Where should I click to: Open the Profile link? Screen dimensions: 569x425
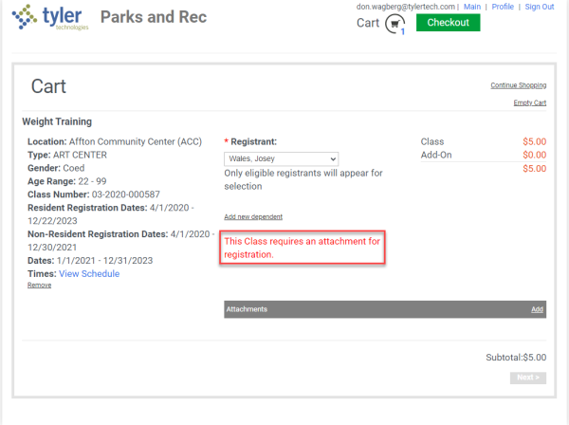coord(503,7)
